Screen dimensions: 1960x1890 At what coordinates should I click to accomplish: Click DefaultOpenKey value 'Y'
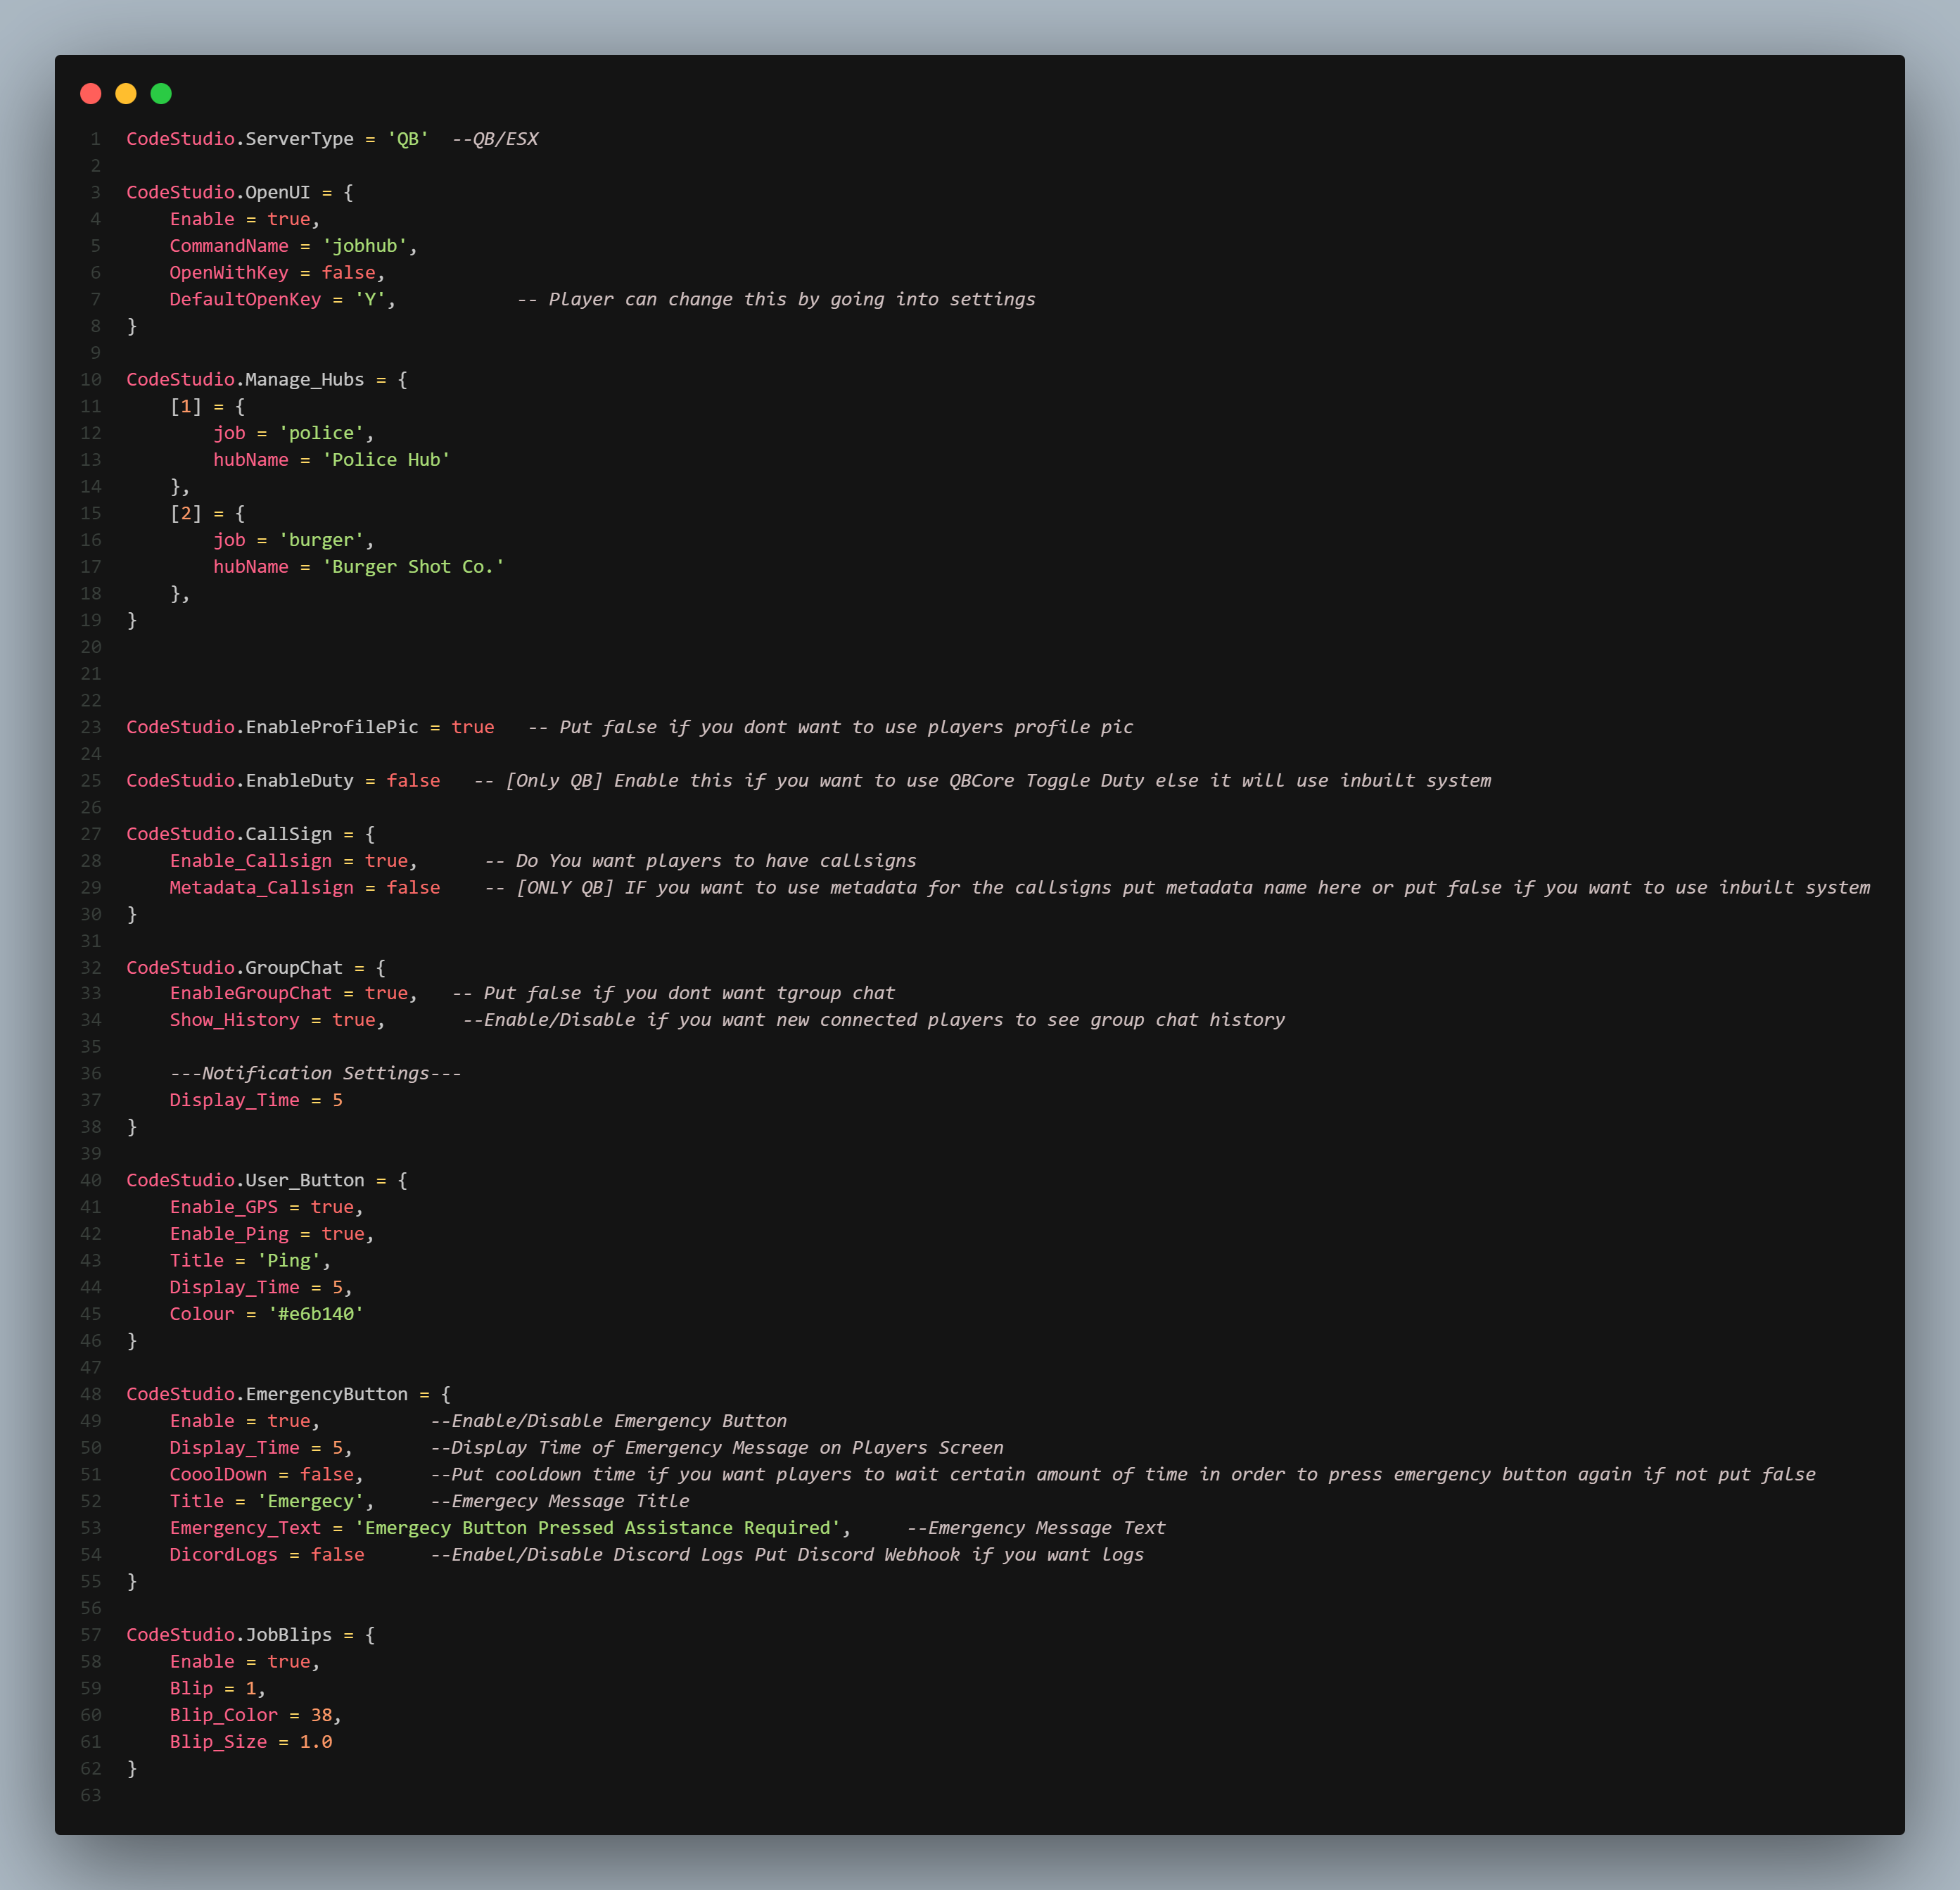(x=370, y=300)
